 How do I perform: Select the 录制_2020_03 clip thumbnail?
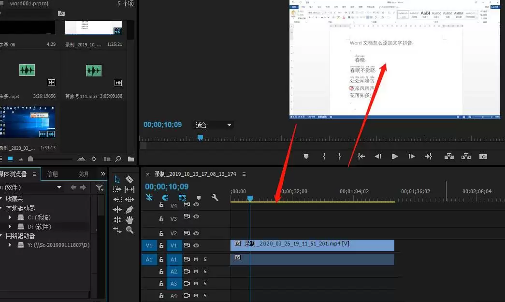[28, 122]
